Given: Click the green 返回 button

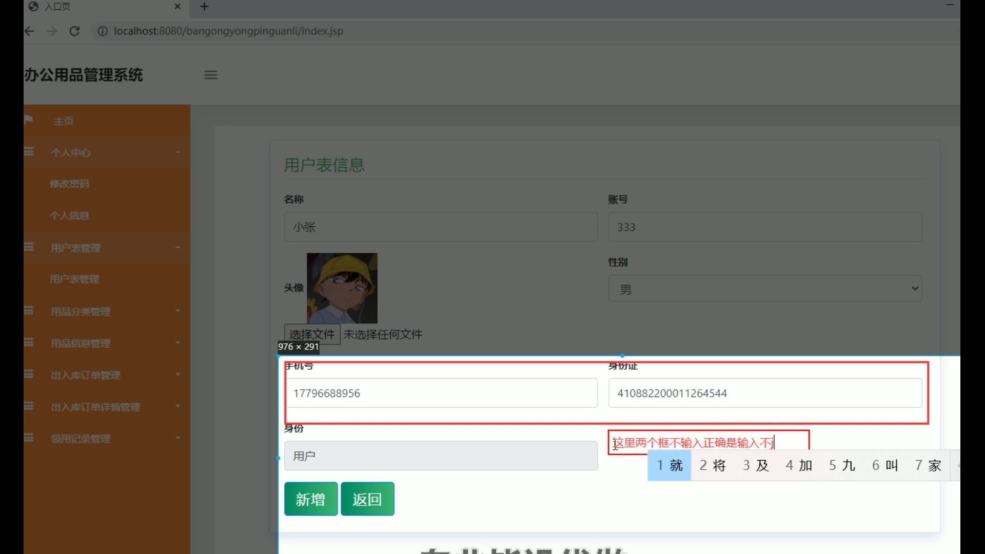Looking at the screenshot, I should coord(367,499).
